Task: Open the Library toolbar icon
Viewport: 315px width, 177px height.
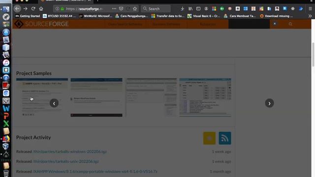Action: (x=190, y=9)
